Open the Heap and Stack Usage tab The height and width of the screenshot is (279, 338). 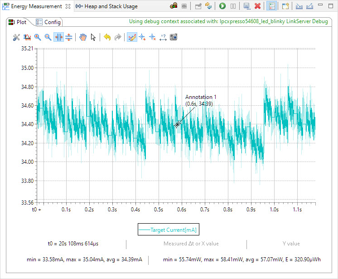tap(106, 6)
